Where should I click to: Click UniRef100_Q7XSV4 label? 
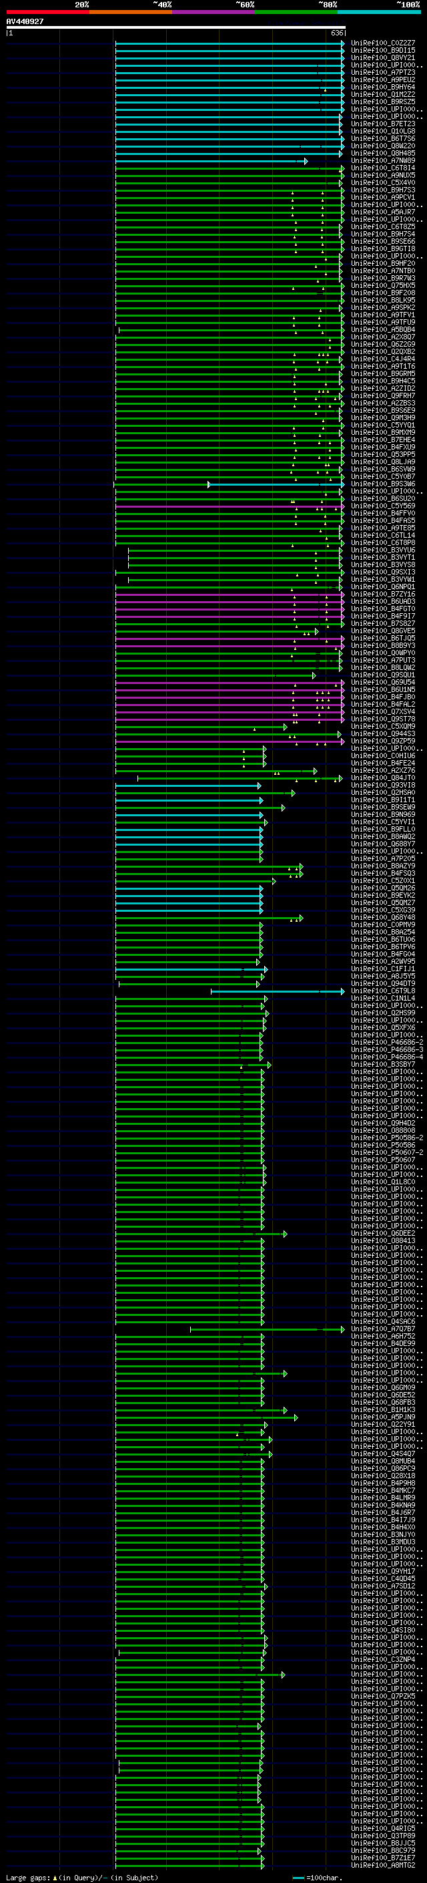tap(382, 712)
